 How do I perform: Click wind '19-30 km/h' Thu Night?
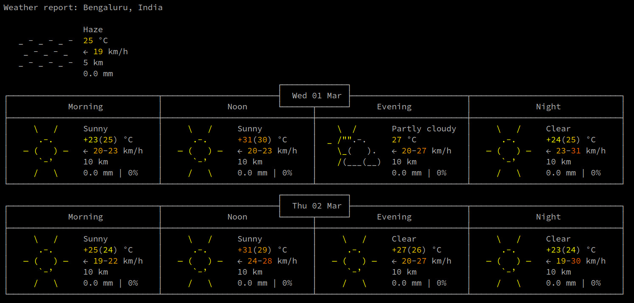581,261
